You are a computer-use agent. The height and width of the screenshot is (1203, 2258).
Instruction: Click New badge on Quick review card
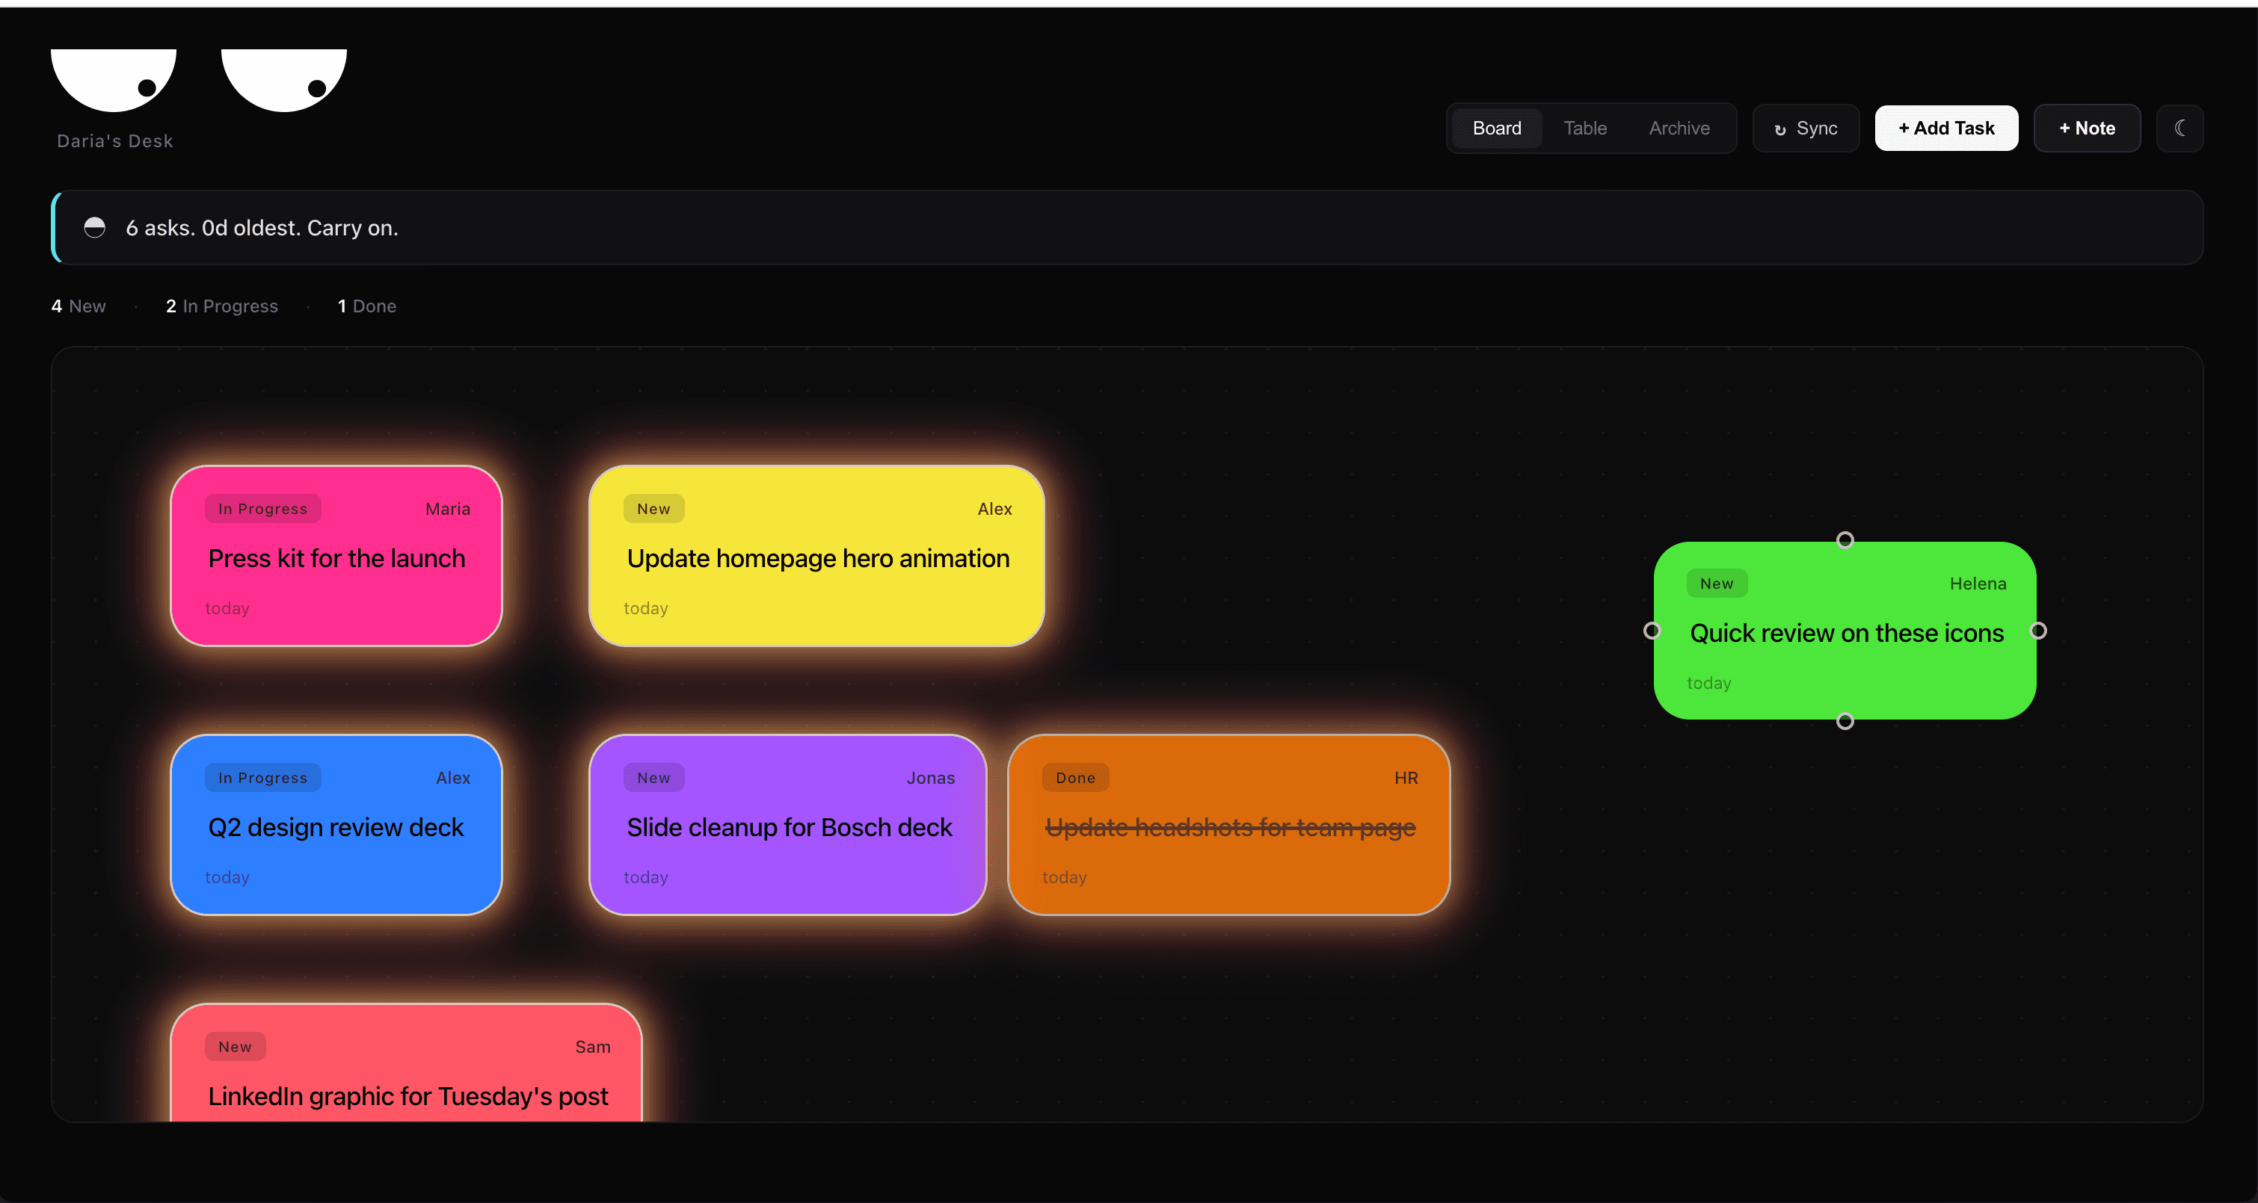click(x=1716, y=584)
